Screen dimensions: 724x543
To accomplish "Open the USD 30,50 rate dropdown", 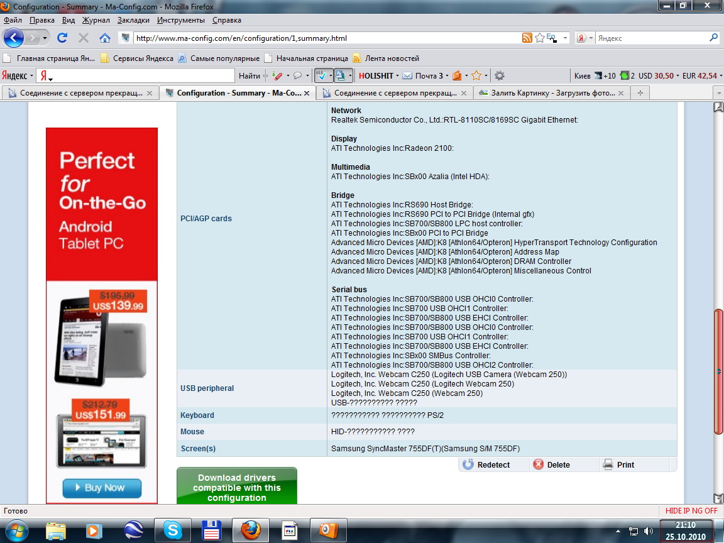I will tap(659, 75).
